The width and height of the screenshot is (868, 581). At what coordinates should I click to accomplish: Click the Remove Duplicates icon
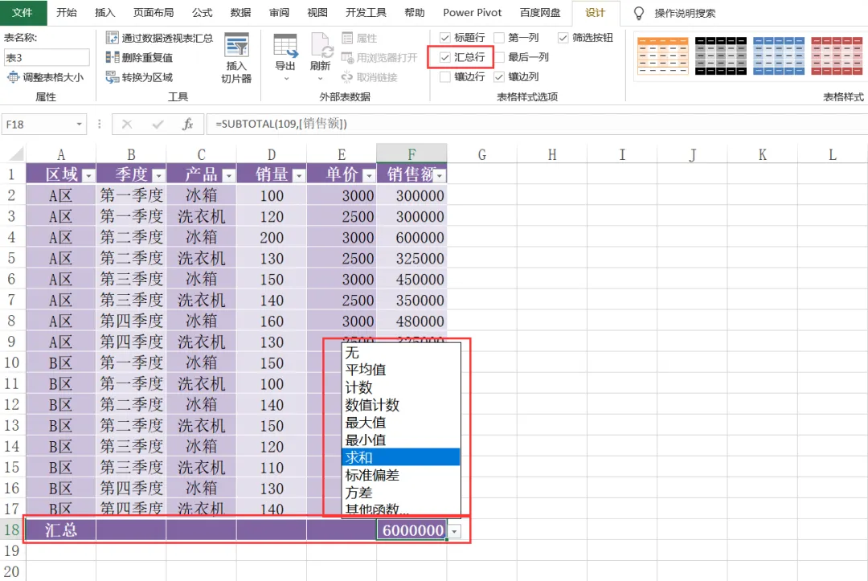(x=113, y=57)
